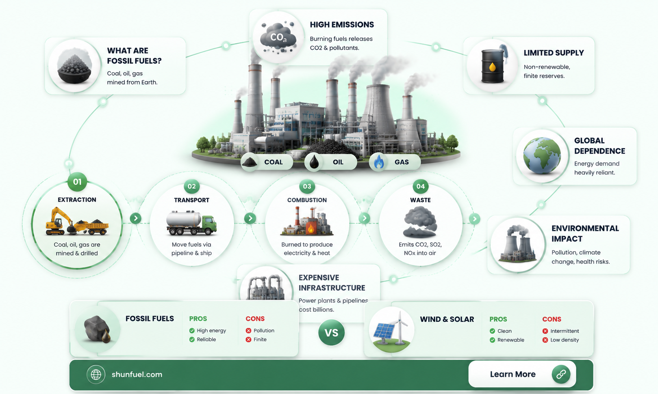658x394 pixels.
Task: Click 'Energy demand heavily reliant.' text
Action: 597,168
